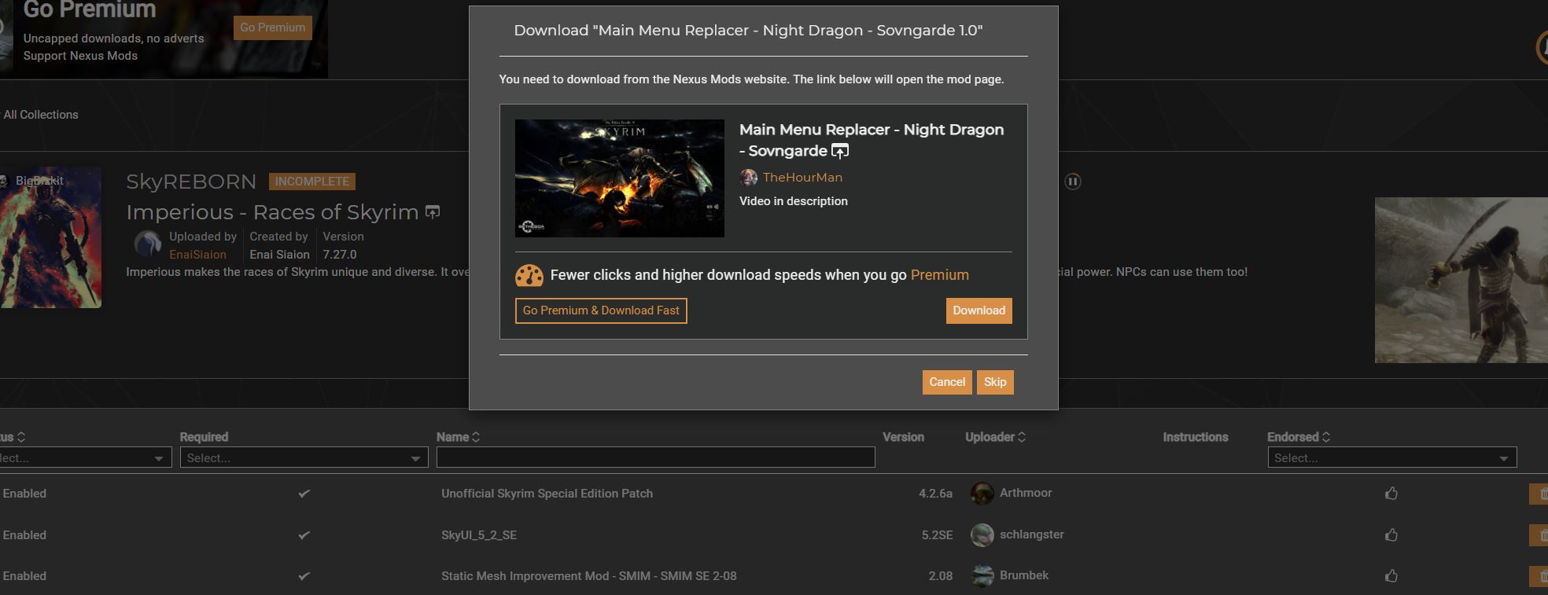The width and height of the screenshot is (1548, 595).
Task: Remove Static Mesh Improvement Mod trash icon
Action: point(1540,576)
